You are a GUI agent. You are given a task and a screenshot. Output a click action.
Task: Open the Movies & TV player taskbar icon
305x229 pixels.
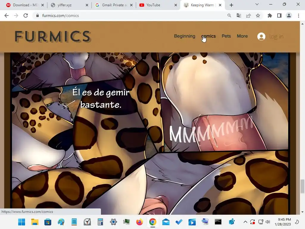(192, 222)
